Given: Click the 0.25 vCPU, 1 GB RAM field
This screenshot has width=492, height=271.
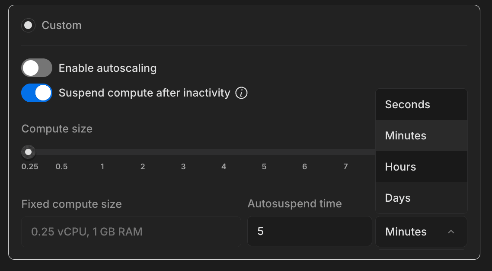Looking at the screenshot, I should 131,232.
